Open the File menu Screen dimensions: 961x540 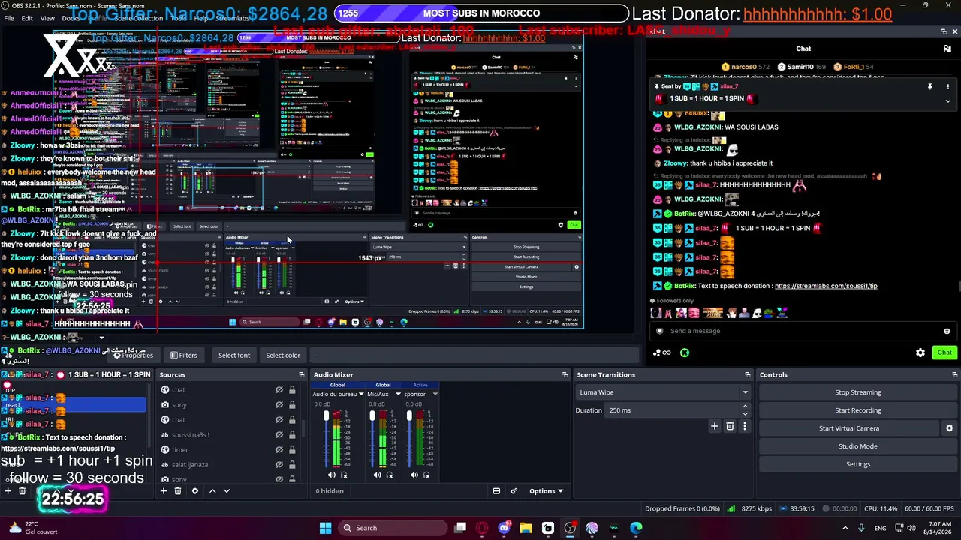pyautogui.click(x=9, y=18)
